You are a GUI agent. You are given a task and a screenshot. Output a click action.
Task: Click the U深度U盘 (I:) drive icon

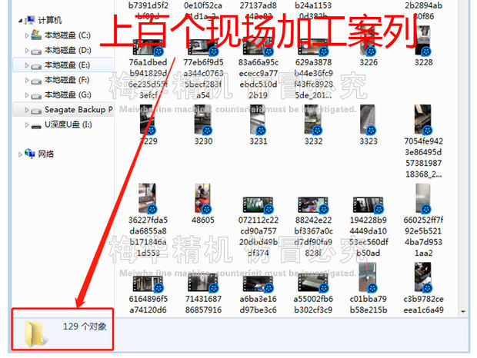[36, 124]
